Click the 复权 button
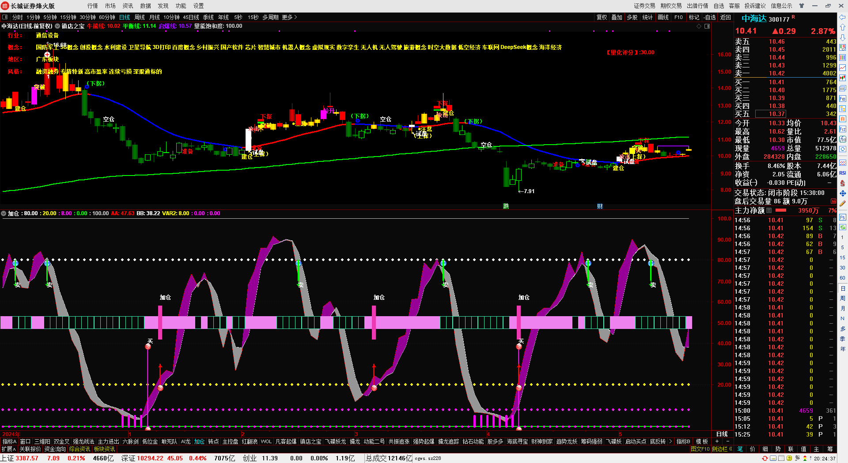848x463 pixels. click(602, 17)
